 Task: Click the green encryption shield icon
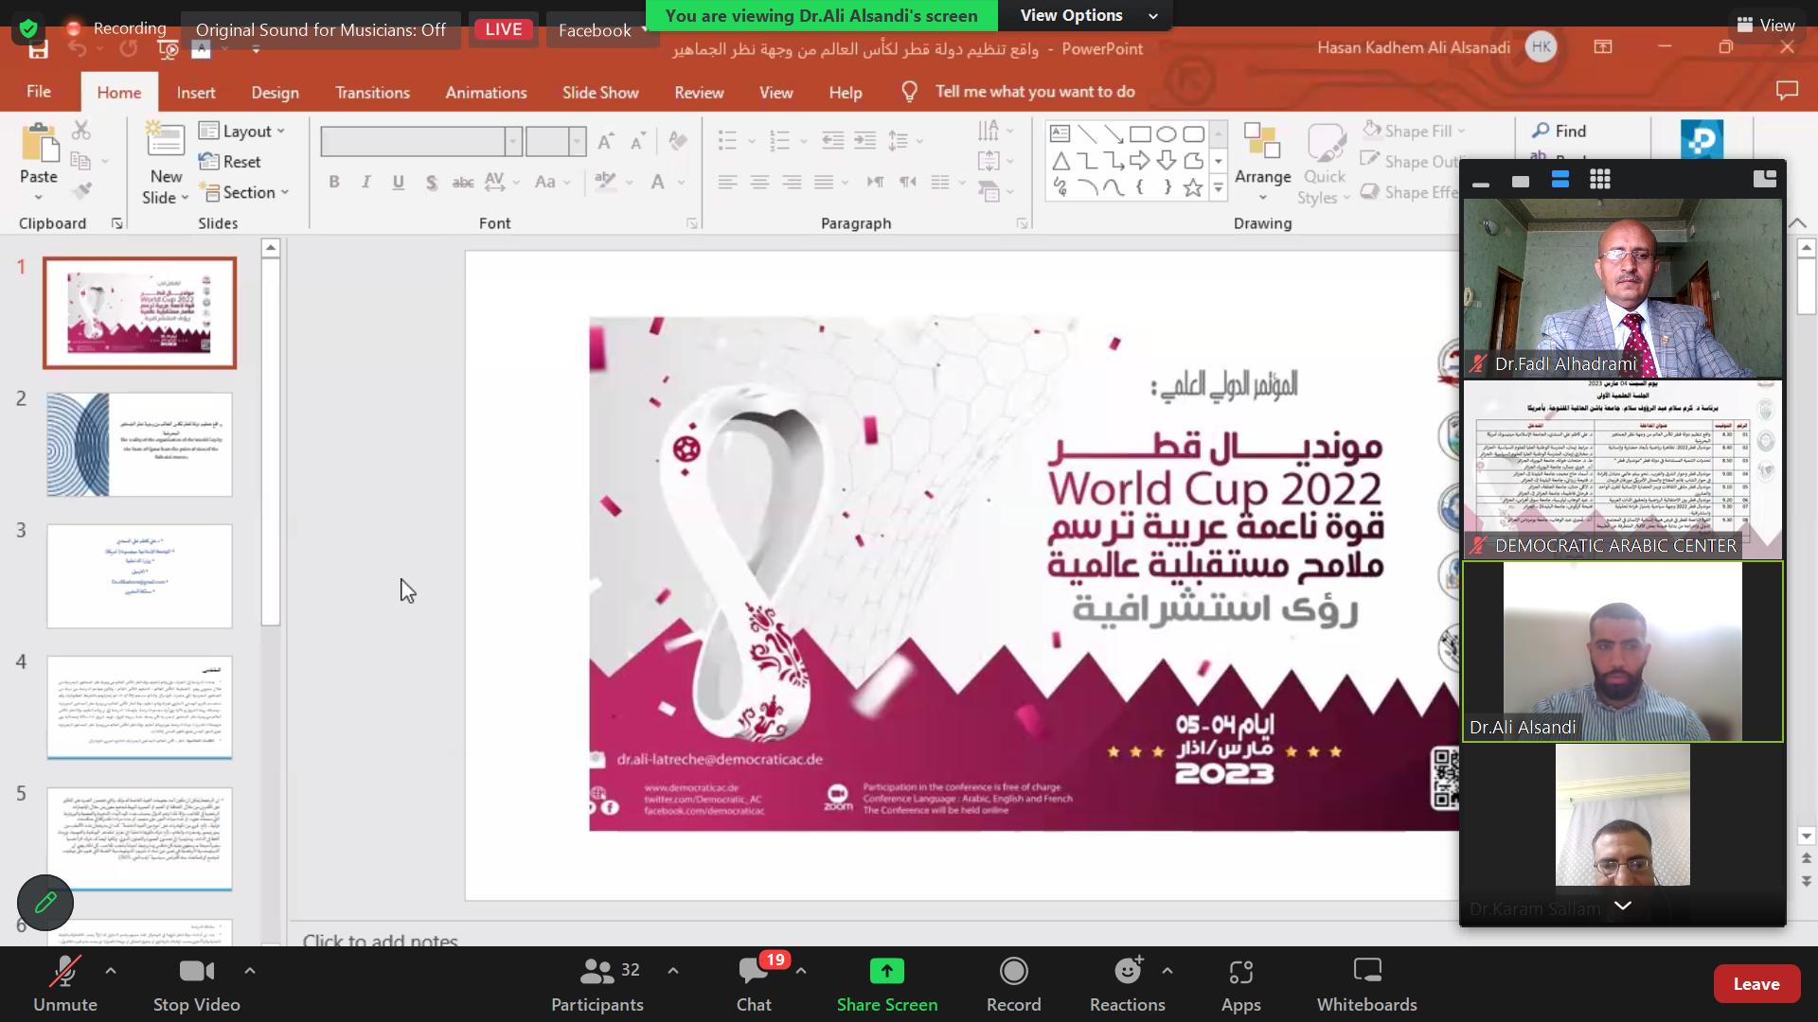coord(28,28)
